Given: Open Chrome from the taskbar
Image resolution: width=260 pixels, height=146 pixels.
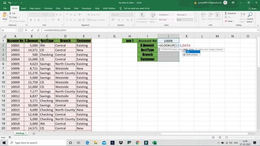Looking at the screenshot, I should (x=137, y=143).
